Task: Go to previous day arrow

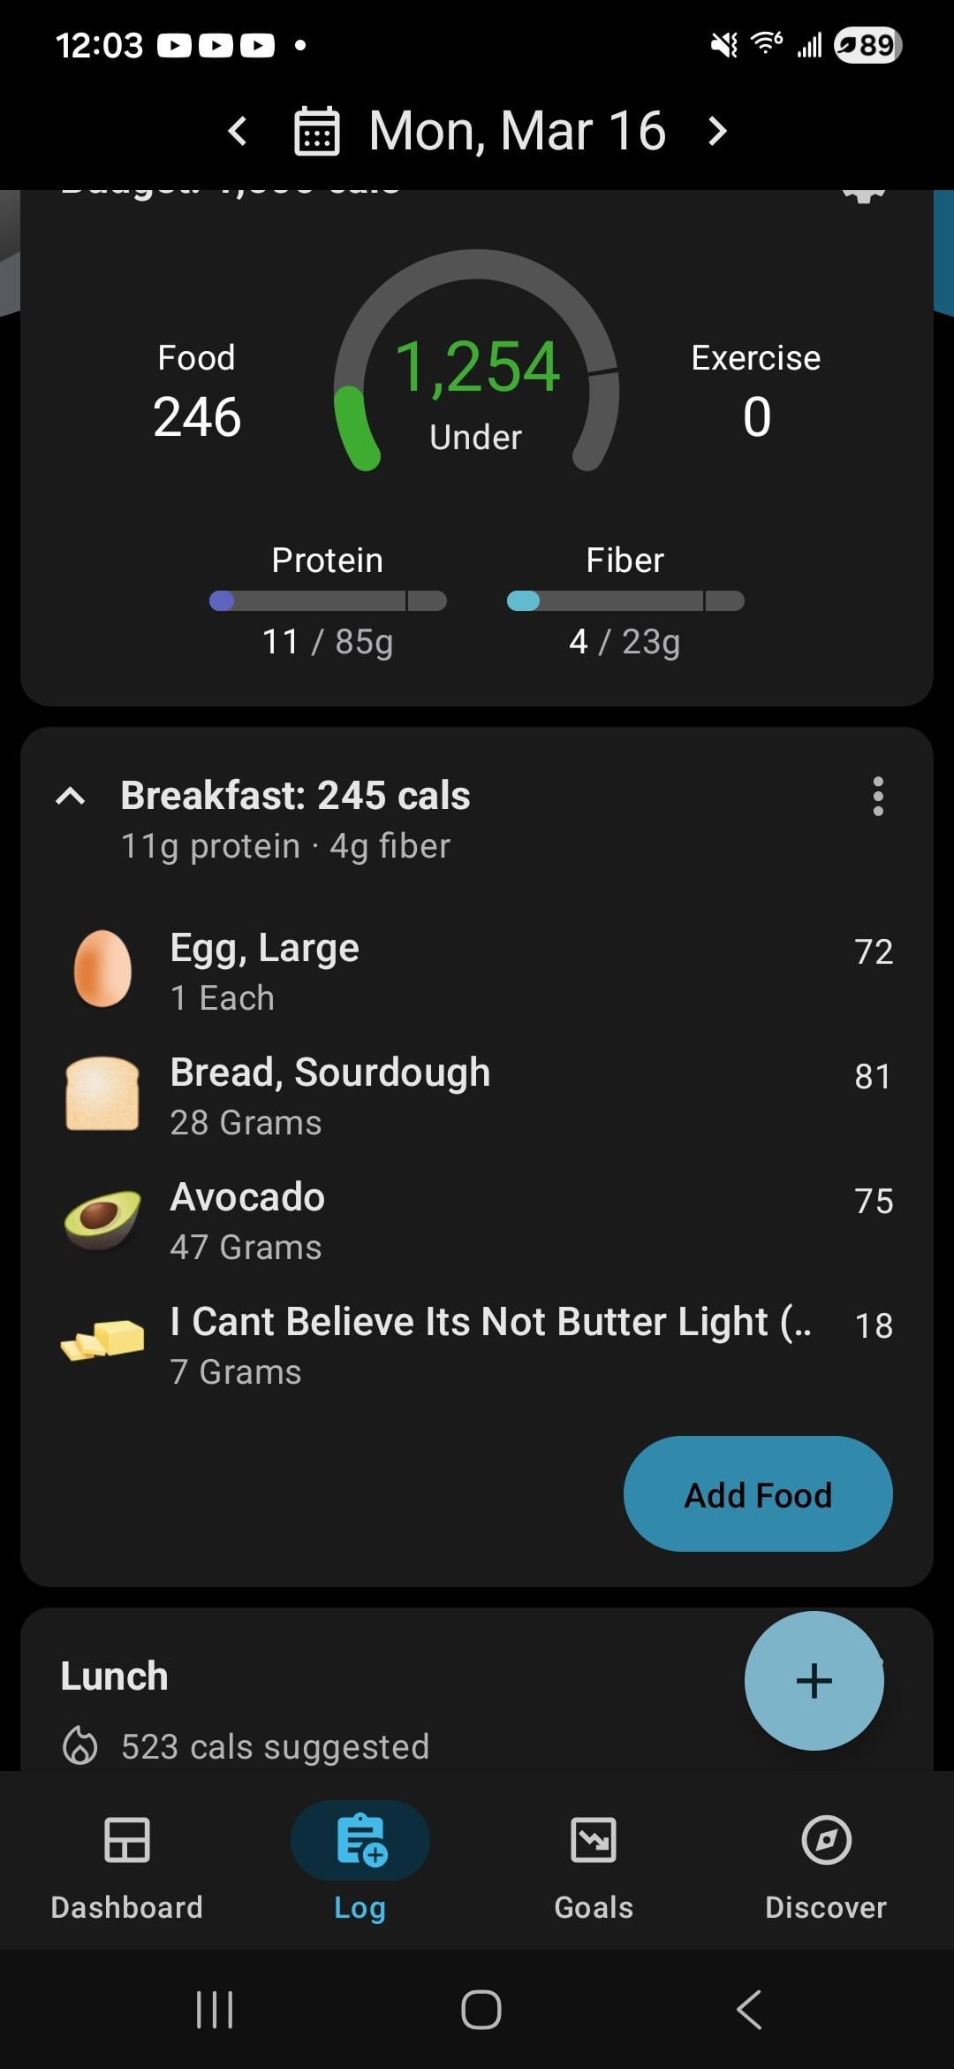Action: (238, 132)
